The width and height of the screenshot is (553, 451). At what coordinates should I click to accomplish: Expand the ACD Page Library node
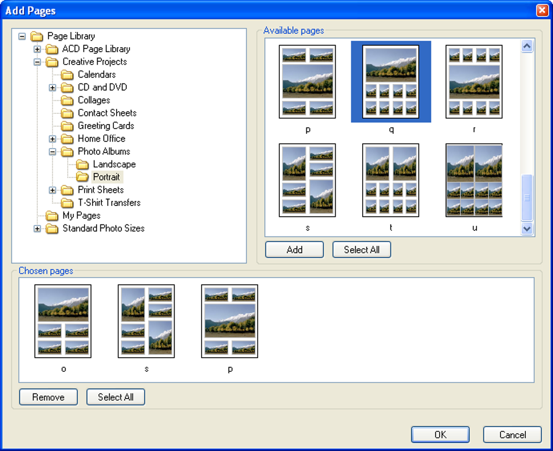coord(37,49)
